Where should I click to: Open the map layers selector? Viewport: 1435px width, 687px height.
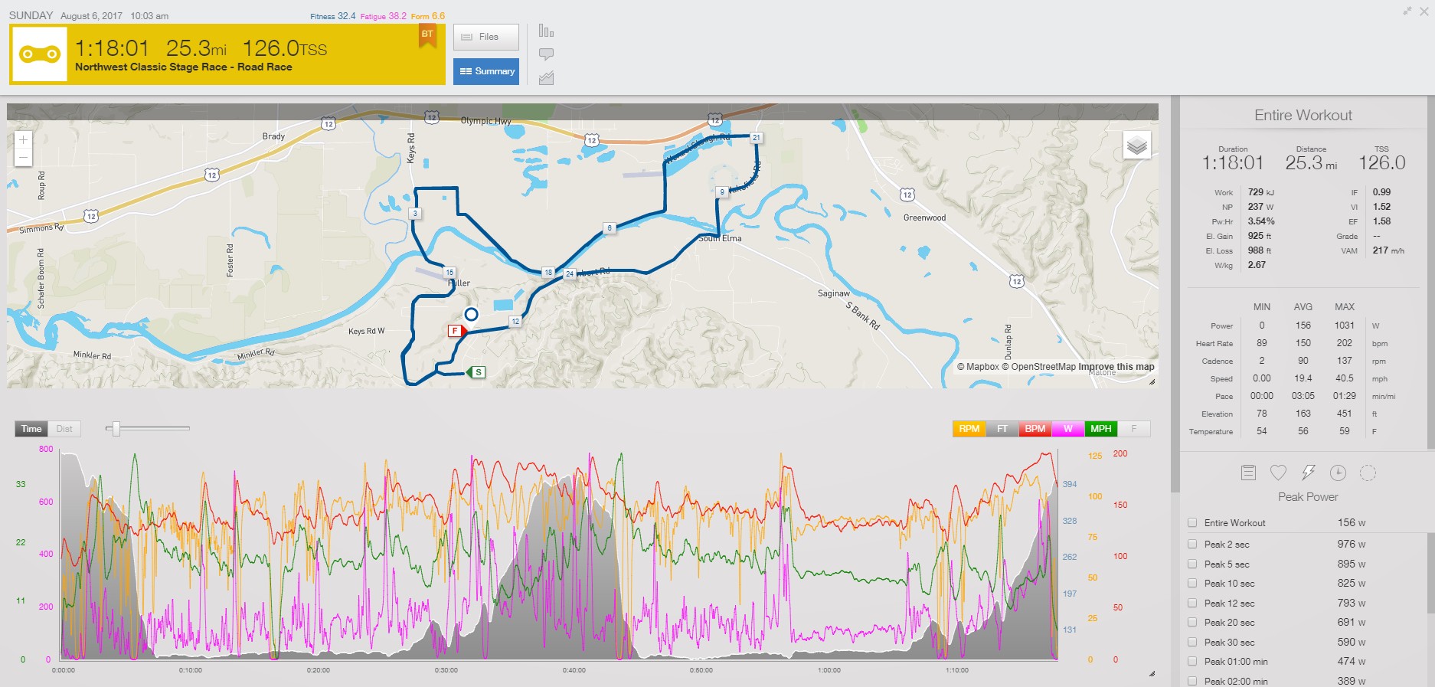1136,146
